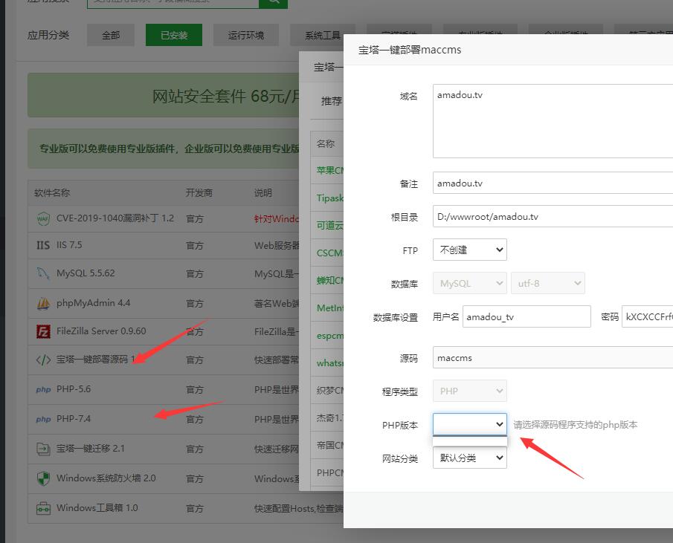
Task: Click the app search input box
Action: [173, 2]
